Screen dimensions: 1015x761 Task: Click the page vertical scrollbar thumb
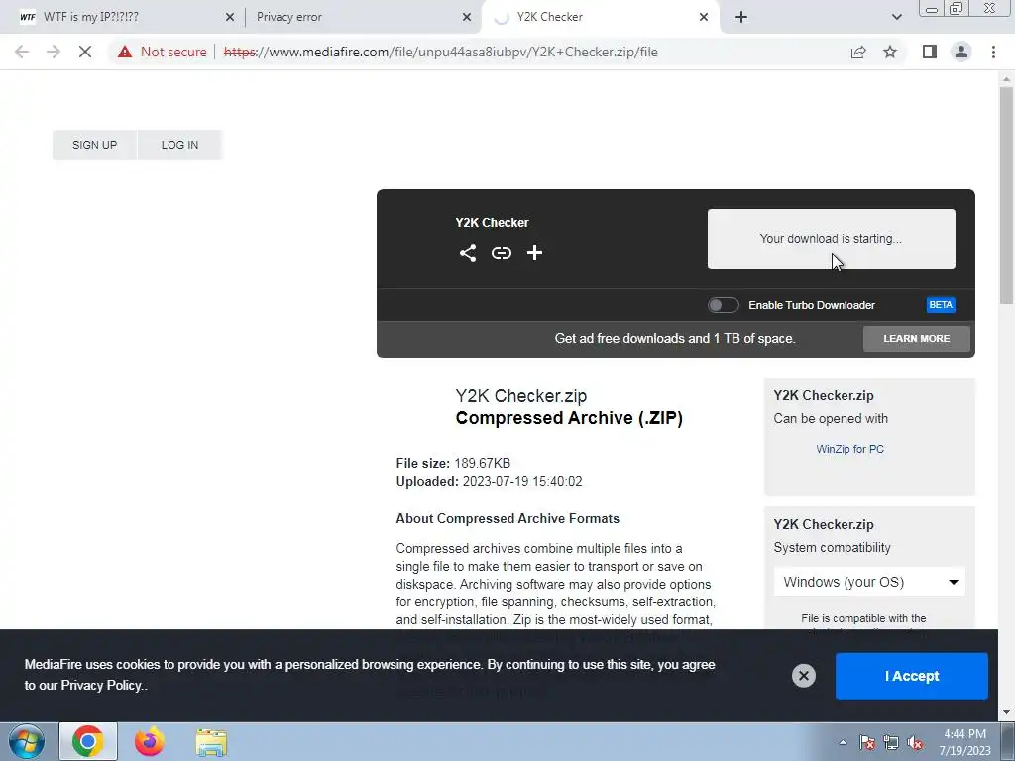[1006, 195]
